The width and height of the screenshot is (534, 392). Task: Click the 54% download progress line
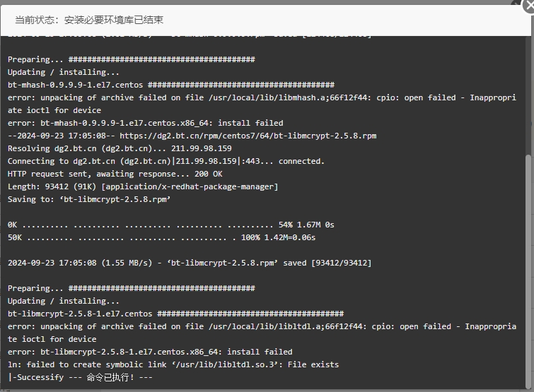(x=171, y=225)
